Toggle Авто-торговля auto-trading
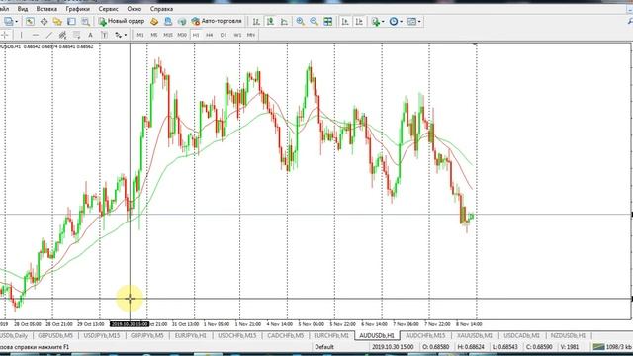The height and width of the screenshot is (356, 633). pyautogui.click(x=217, y=21)
